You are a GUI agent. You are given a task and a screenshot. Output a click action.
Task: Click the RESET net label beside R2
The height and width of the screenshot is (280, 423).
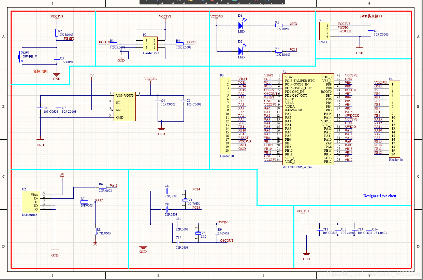pos(69,39)
